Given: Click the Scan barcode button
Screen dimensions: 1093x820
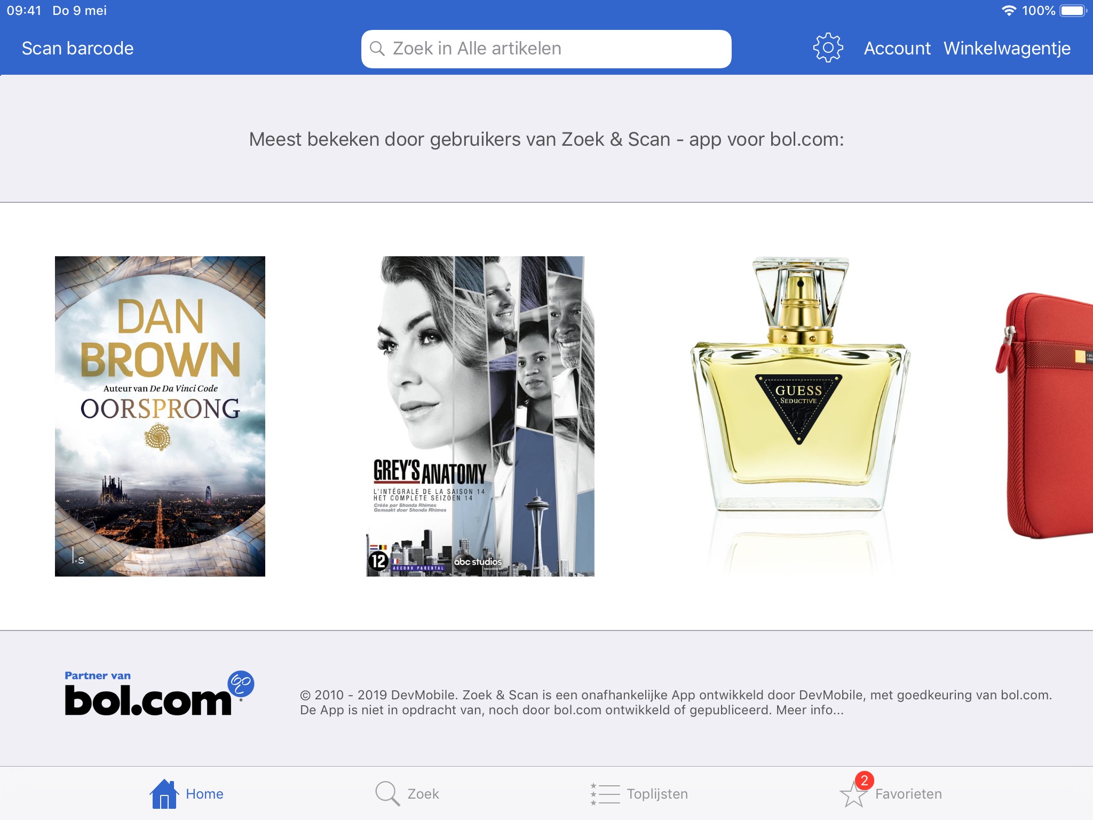Looking at the screenshot, I should tap(78, 49).
